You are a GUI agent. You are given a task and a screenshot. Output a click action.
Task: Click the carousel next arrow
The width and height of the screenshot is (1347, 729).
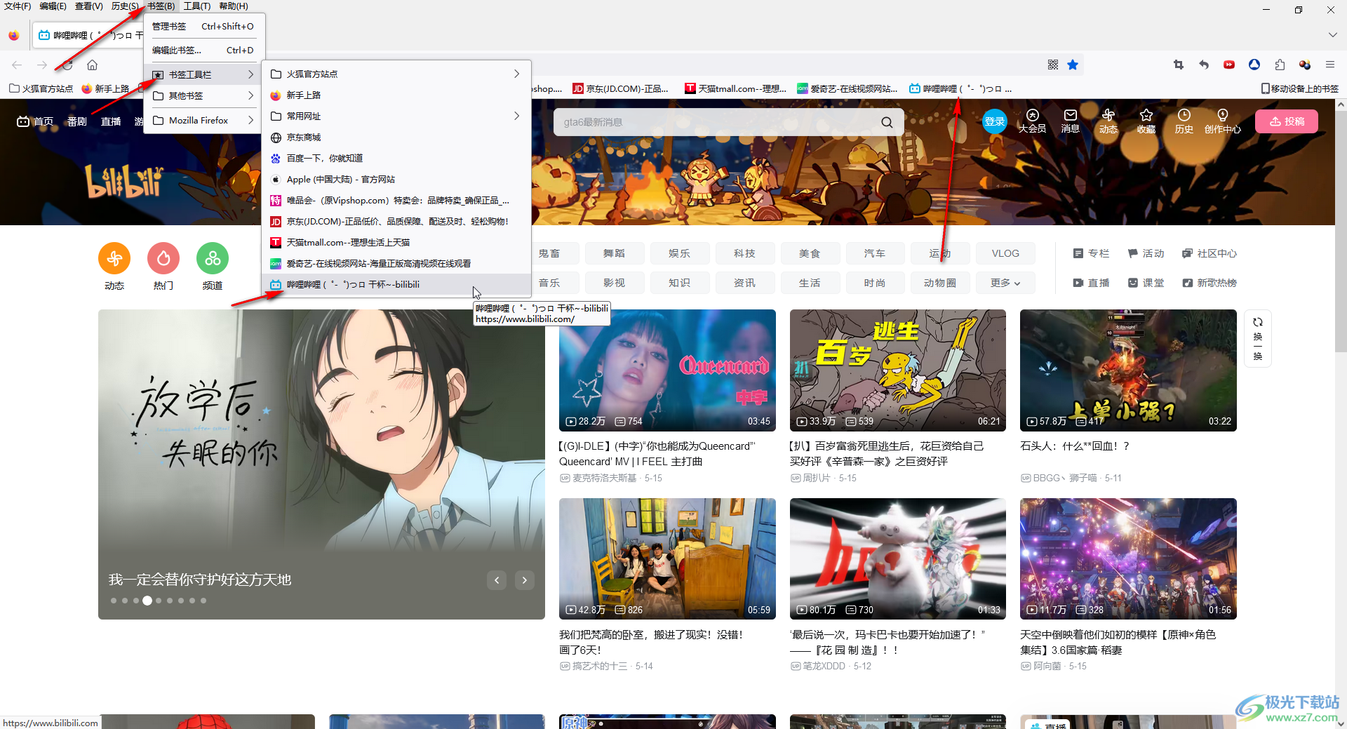[524, 580]
